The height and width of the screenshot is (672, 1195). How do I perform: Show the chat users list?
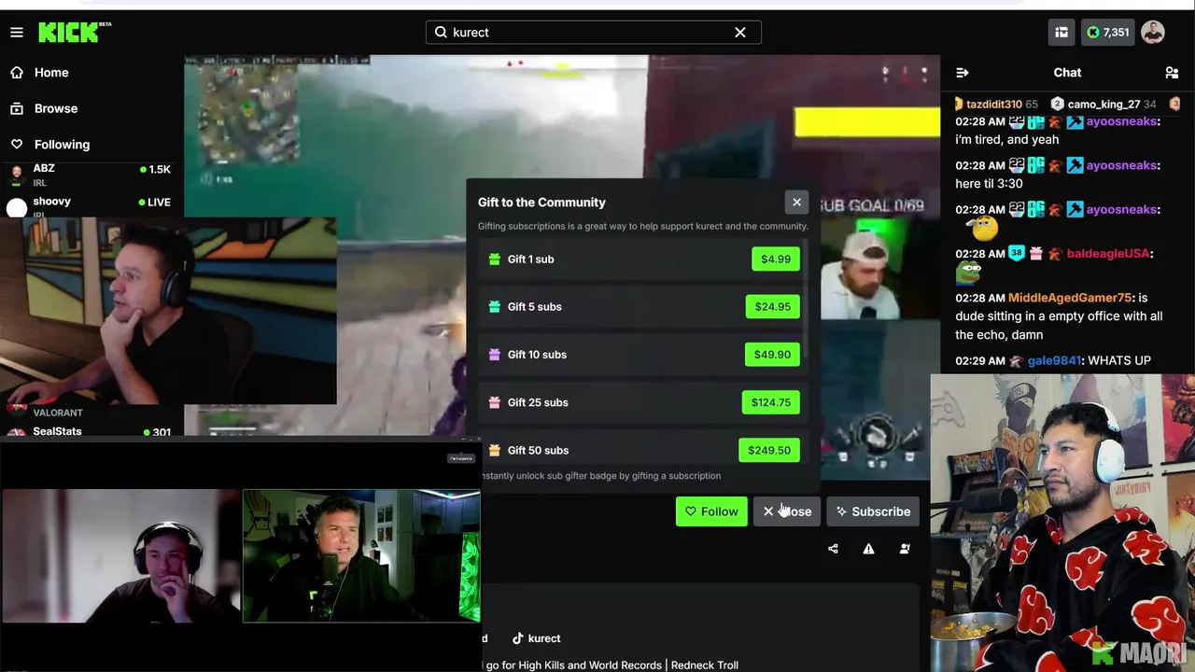coord(1172,73)
